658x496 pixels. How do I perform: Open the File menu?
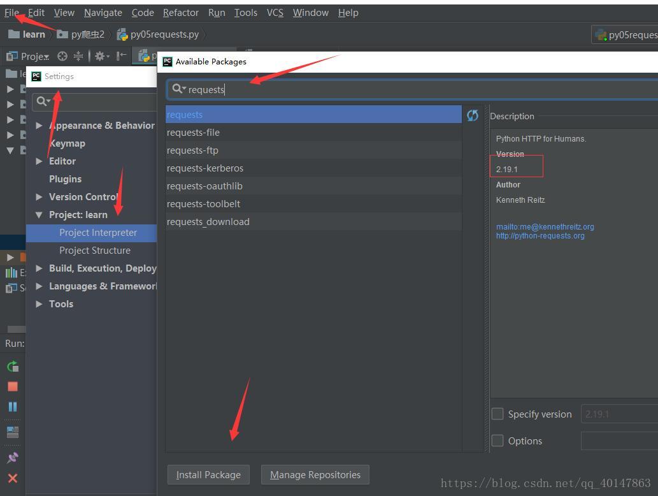(x=11, y=13)
